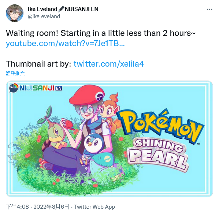Viewport: 219px width, 216px height.
Task: Visit the twitter.com/xelila4 artist link
Action: click(x=109, y=64)
